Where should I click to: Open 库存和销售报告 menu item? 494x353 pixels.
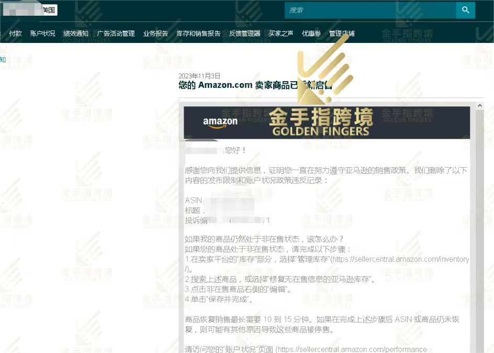(198, 34)
